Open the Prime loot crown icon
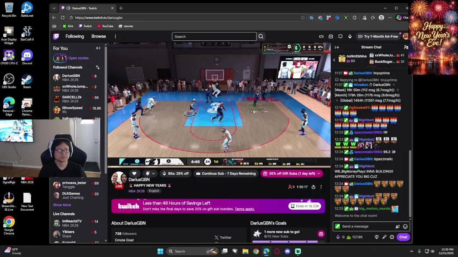The image size is (458, 257). coord(321,36)
